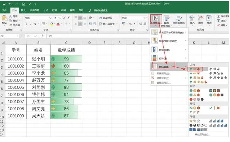Click the Percent Style icon
This screenshot has height=142, width=230.
coord(130,24)
